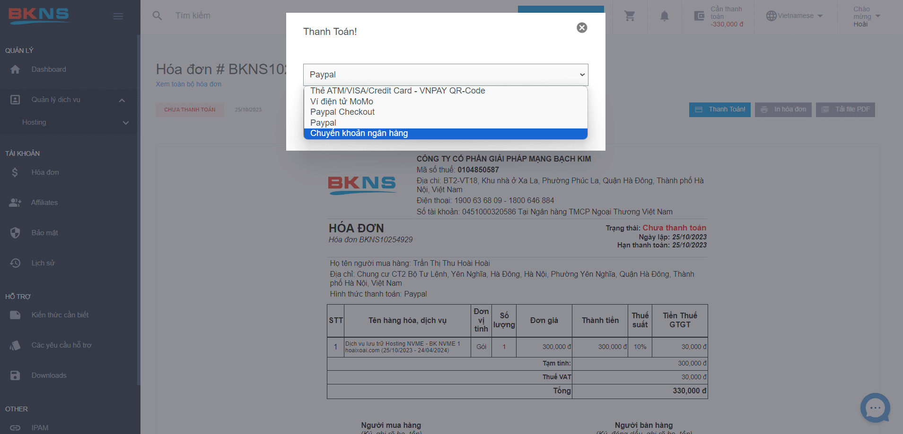Screen dimensions: 903x434
Task: Choose Paypal Checkout option
Action: (x=446, y=112)
